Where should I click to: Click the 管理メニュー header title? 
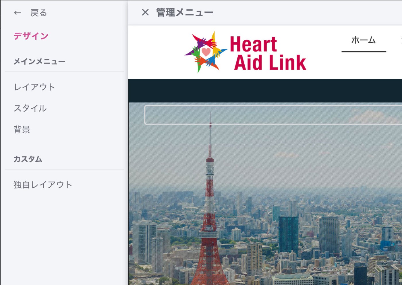(x=185, y=12)
